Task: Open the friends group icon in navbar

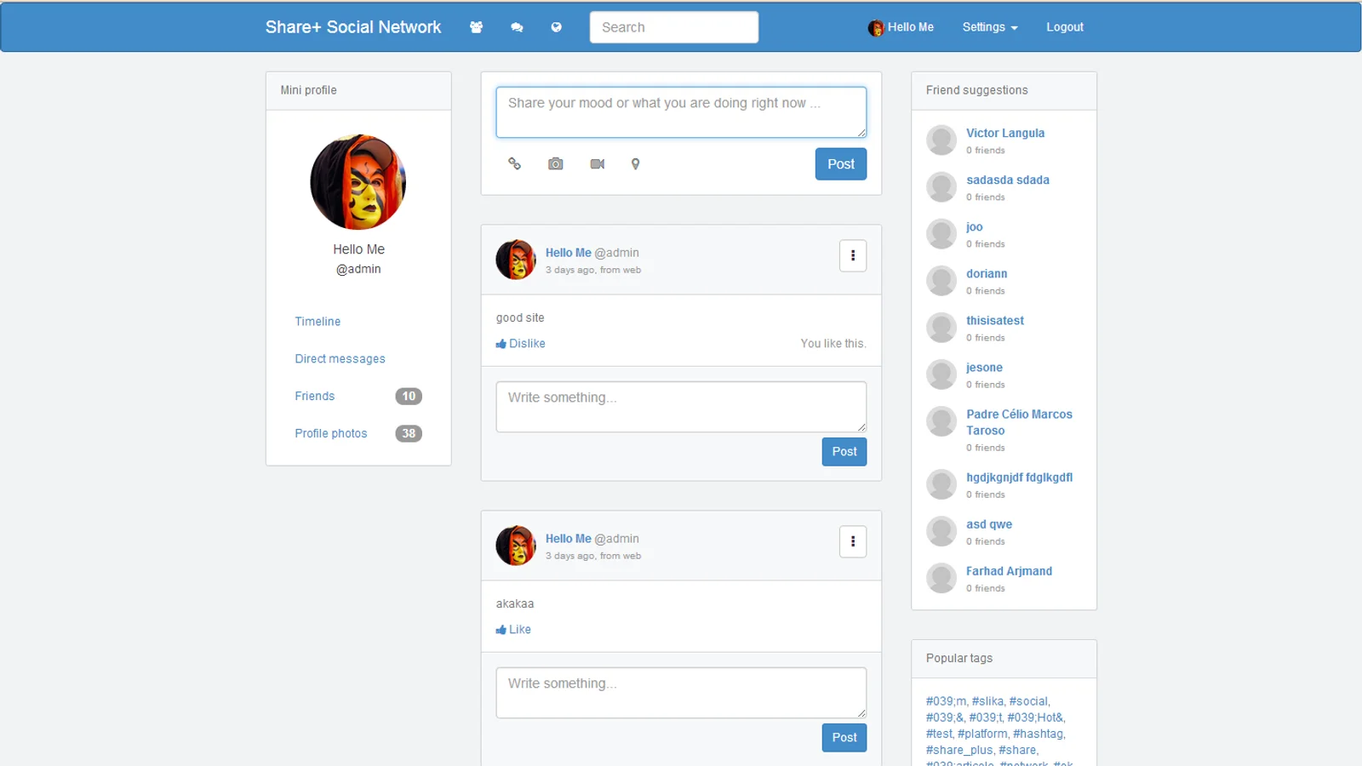Action: point(476,27)
